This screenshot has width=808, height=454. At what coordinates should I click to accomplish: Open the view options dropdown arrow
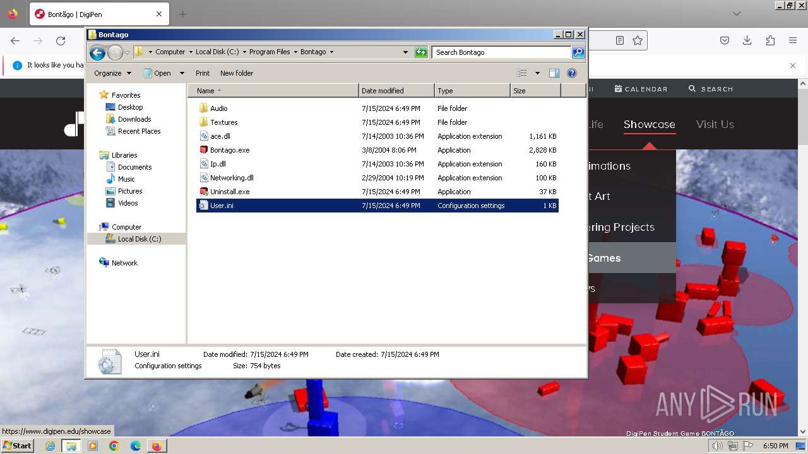[x=537, y=73]
